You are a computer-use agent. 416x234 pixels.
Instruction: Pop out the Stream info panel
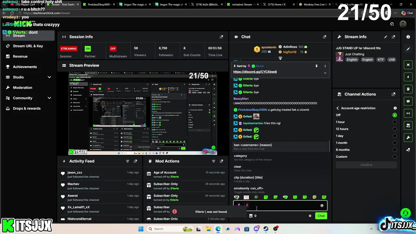click(394, 37)
